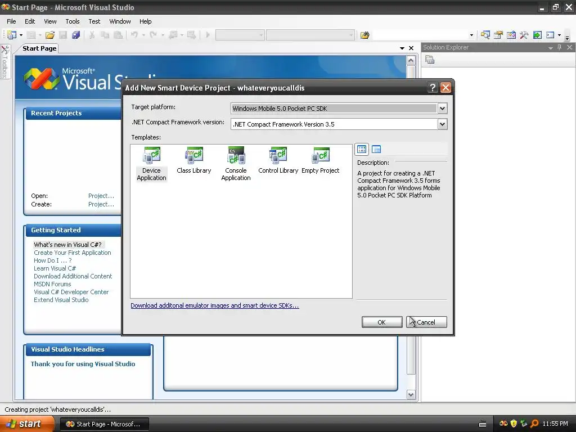Image resolution: width=576 pixels, height=432 pixels.
Task: Open the Toolbox auto-hidden side tab
Action: [4, 61]
